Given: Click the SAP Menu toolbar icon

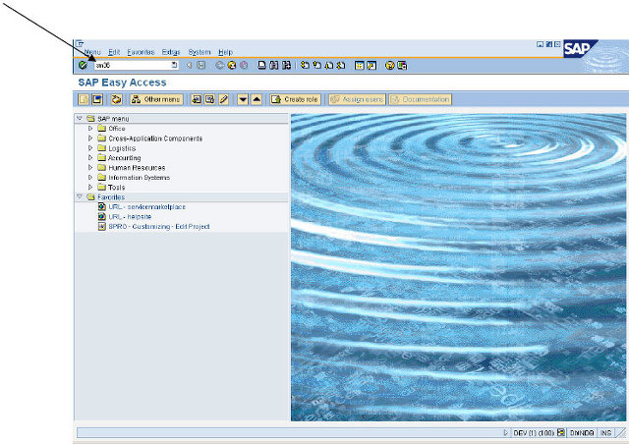Looking at the screenshot, I should (x=97, y=99).
